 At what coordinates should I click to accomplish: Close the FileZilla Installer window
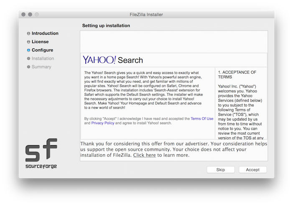(x=23, y=14)
